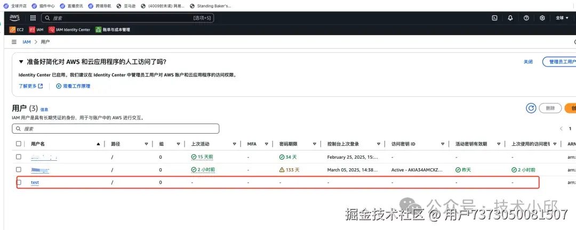The image size is (576, 230).
Task: Click the 删除 button
Action: click(550, 108)
